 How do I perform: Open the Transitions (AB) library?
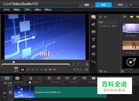click(94, 32)
